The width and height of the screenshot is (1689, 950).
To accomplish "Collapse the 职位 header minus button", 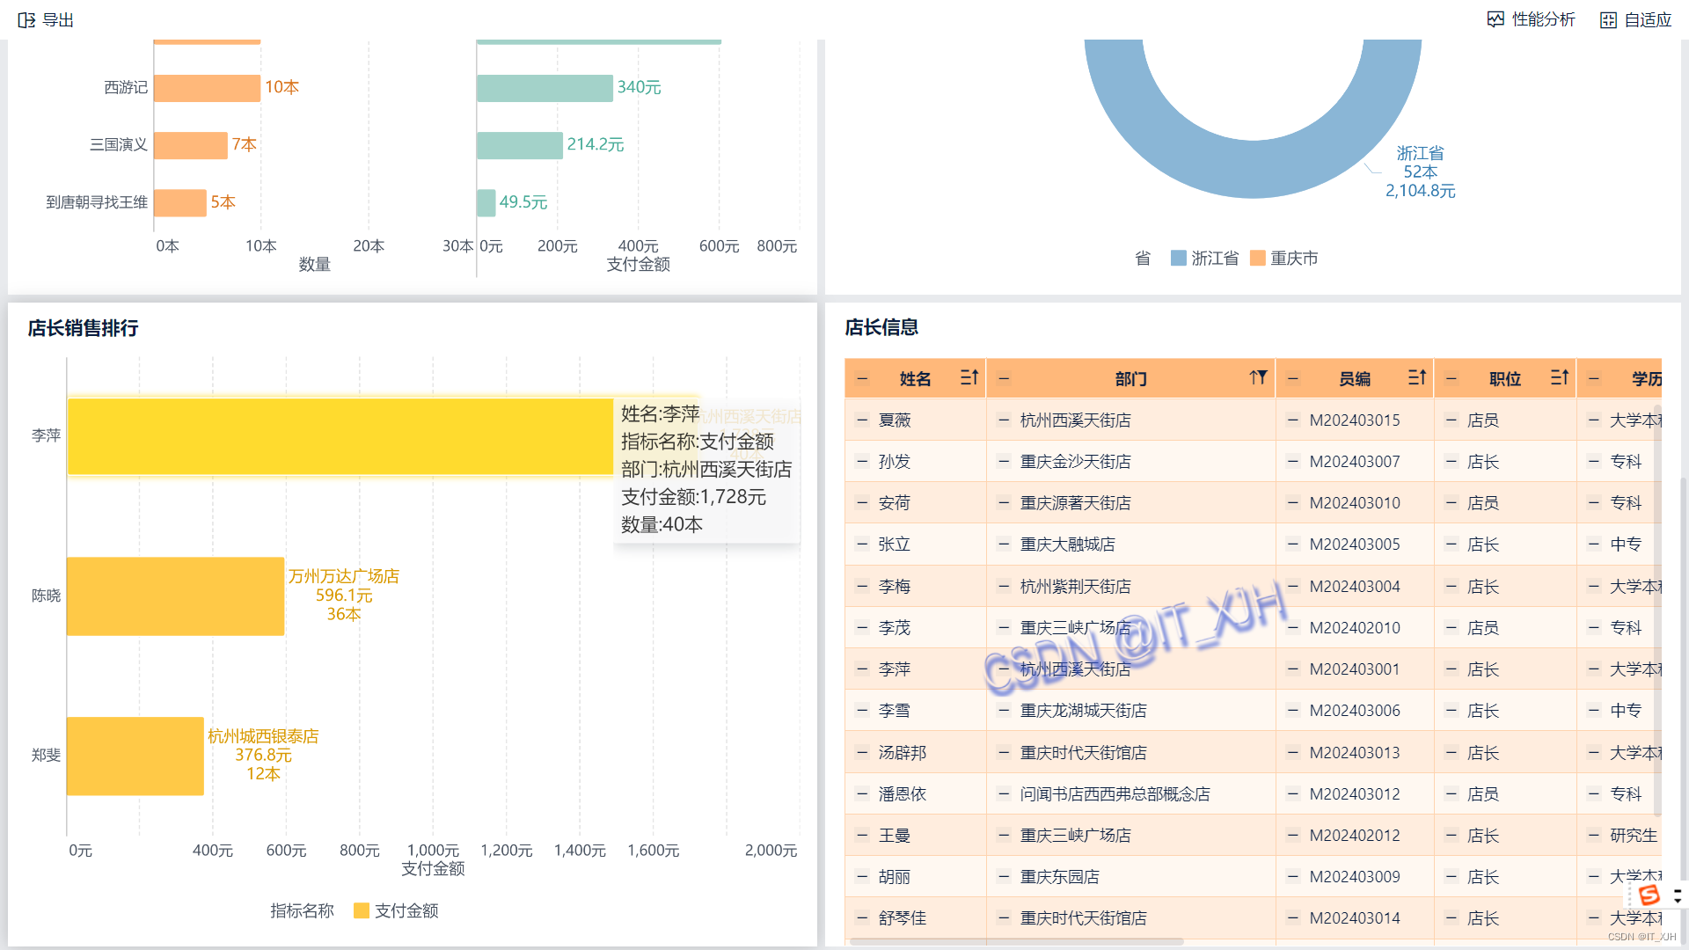I will coord(1451,378).
